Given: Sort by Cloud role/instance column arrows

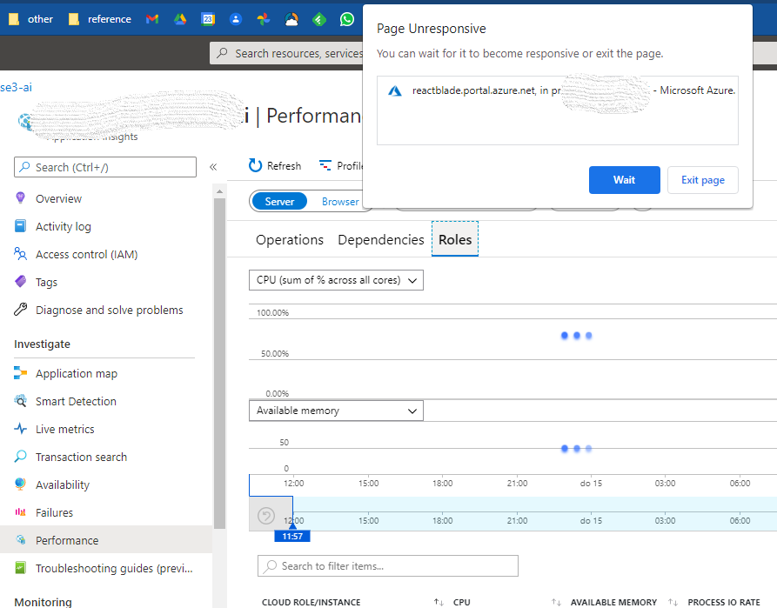Looking at the screenshot, I should tap(439, 602).
